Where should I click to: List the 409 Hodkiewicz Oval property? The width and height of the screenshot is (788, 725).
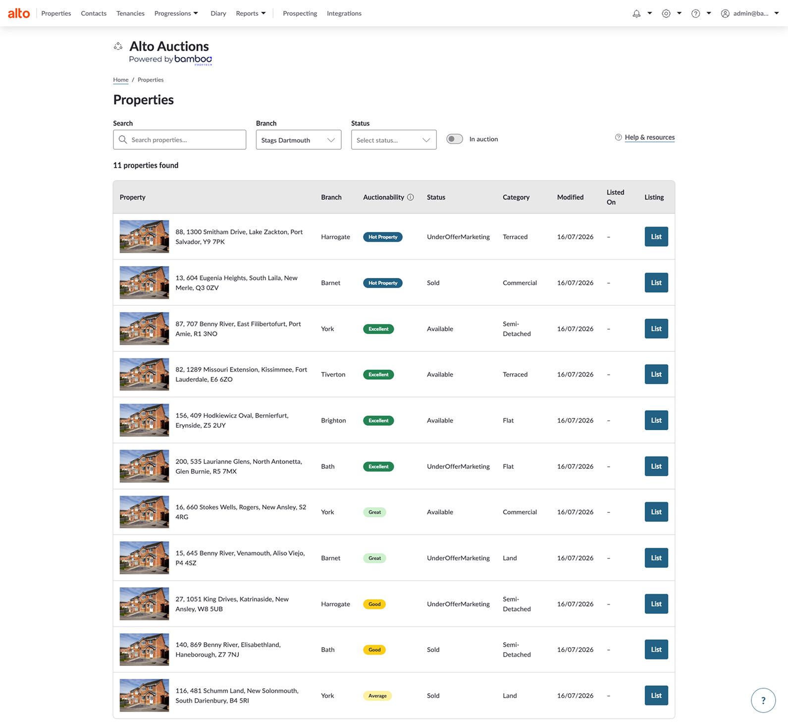click(656, 420)
